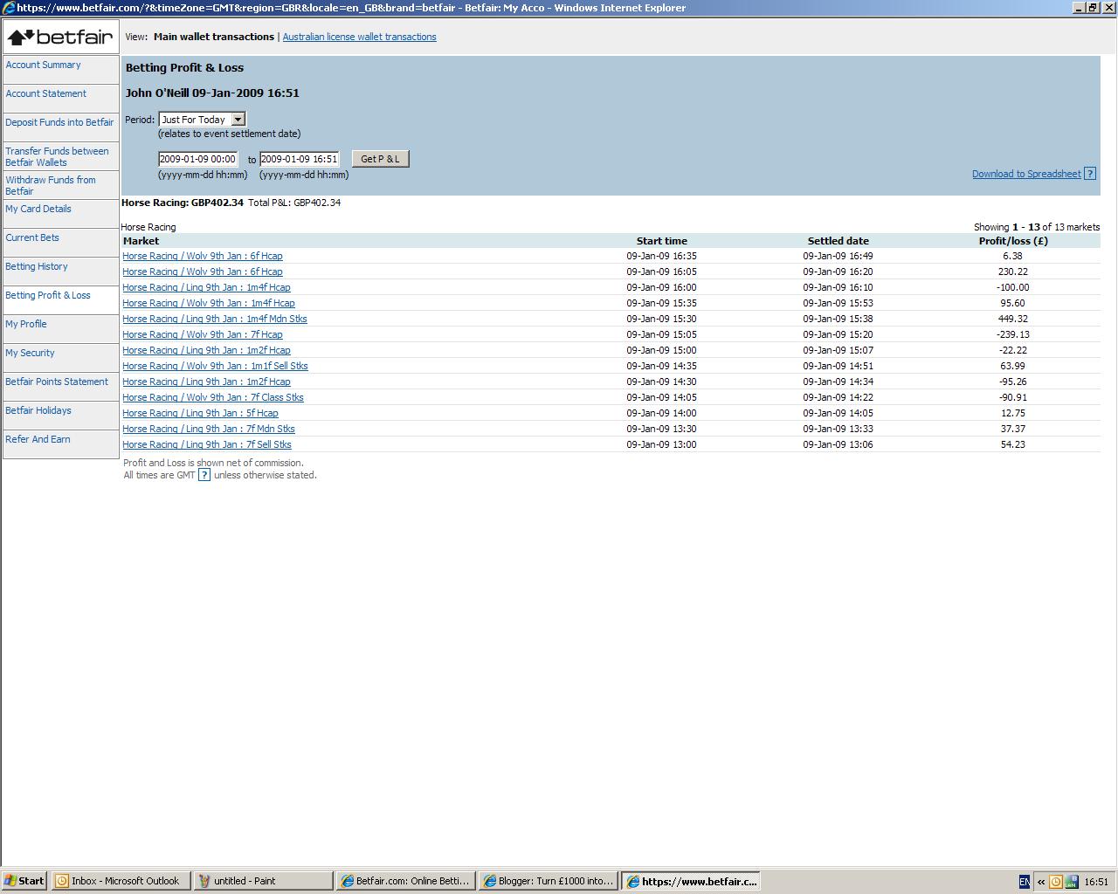Click the GMT help question mark icon

(x=204, y=475)
